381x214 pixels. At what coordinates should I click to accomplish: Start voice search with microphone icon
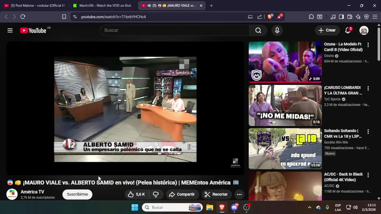pyautogui.click(x=277, y=30)
